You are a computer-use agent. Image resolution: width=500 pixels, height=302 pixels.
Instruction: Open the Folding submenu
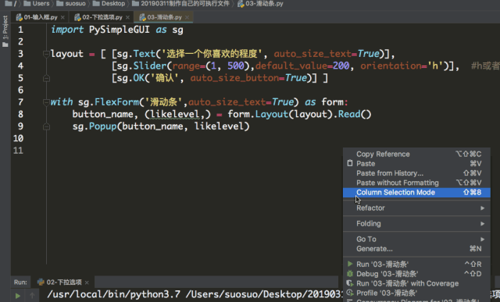point(416,224)
